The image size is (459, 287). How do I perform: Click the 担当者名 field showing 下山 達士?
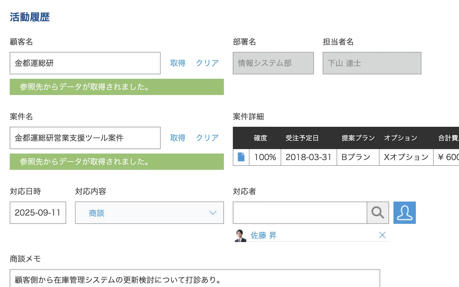[372, 63]
